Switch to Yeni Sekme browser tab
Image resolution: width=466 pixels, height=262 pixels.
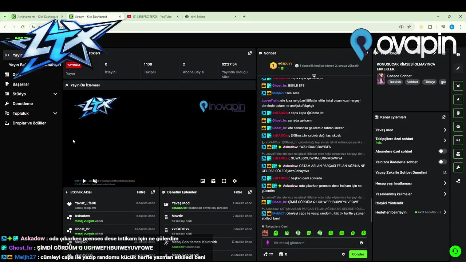(x=211, y=16)
